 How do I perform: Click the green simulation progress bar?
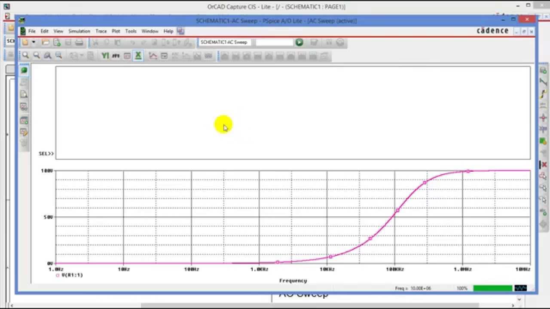493,288
